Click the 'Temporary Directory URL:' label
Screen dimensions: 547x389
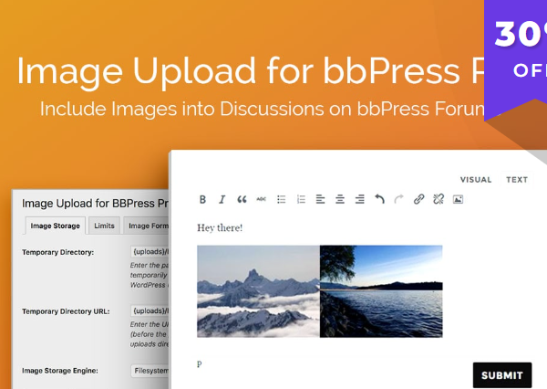click(66, 311)
